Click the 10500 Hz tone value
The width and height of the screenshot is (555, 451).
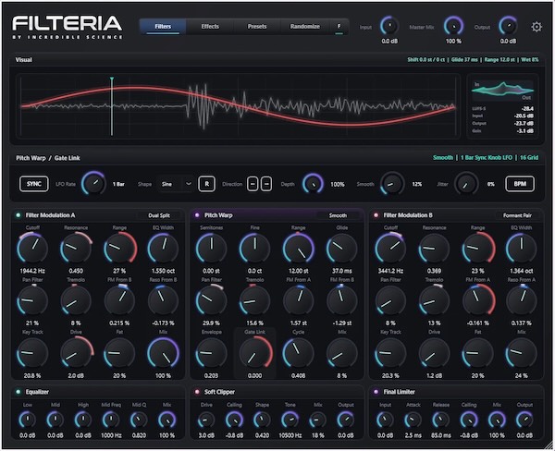pos(290,435)
